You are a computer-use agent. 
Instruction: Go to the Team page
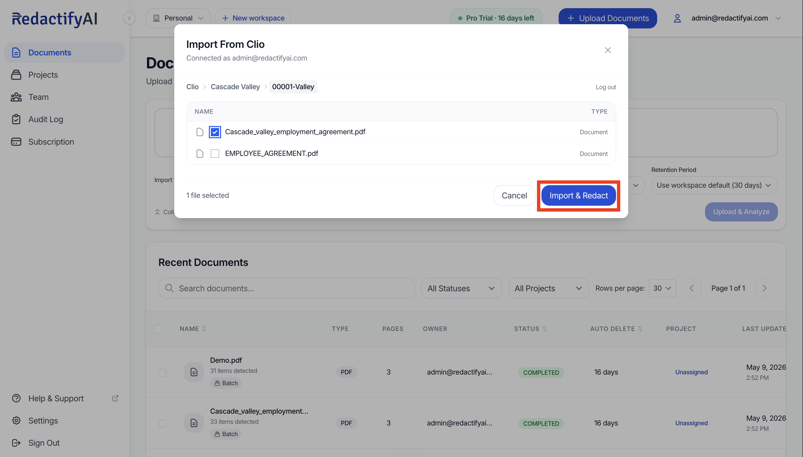tap(64, 97)
